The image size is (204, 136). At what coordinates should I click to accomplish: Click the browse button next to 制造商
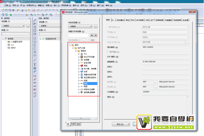point(155,82)
